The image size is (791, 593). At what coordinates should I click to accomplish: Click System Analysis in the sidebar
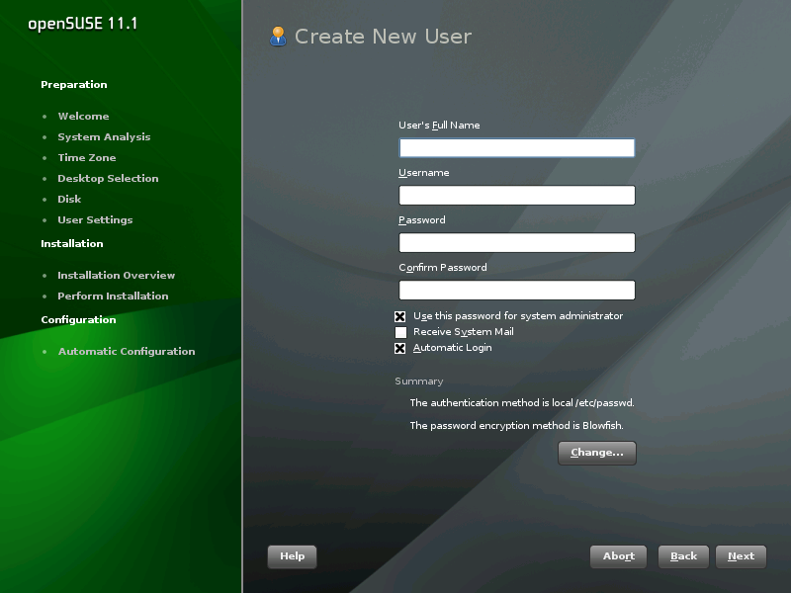pyautogui.click(x=104, y=137)
